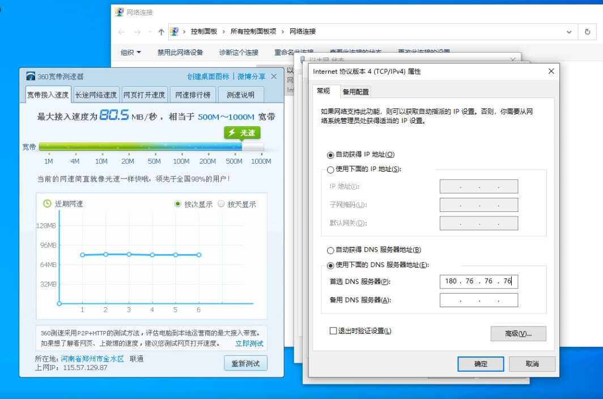Open the 网页打开速度 tab
Image resolution: width=603 pixels, height=399 pixels.
(145, 95)
